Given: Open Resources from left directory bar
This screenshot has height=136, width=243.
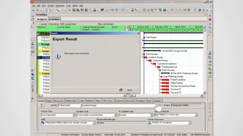Looking at the screenshot, I should pyautogui.click(x=33, y=44).
